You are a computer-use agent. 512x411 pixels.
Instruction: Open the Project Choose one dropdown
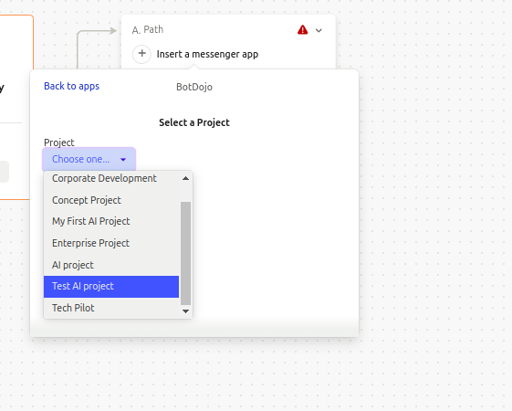tap(89, 159)
